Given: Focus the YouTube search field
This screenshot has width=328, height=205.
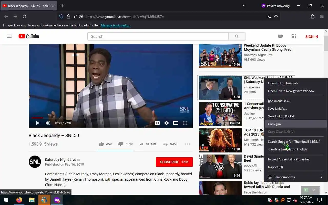Looking at the screenshot, I should 158,36.
